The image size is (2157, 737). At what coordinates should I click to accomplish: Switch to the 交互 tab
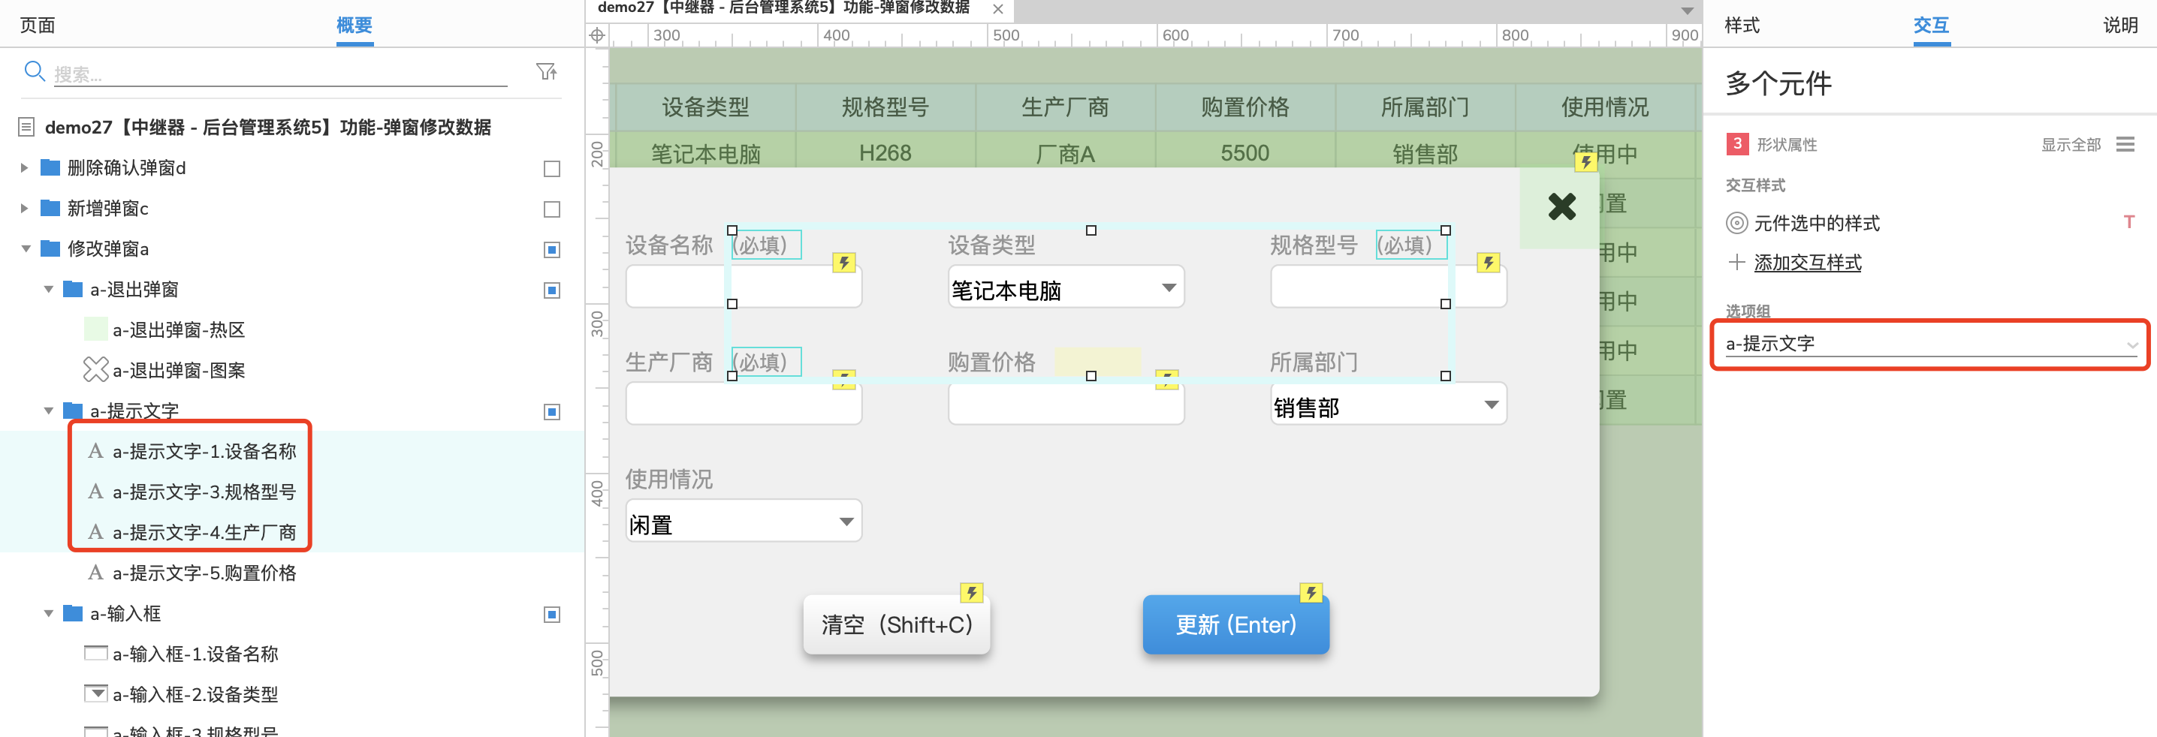[x=1931, y=25]
